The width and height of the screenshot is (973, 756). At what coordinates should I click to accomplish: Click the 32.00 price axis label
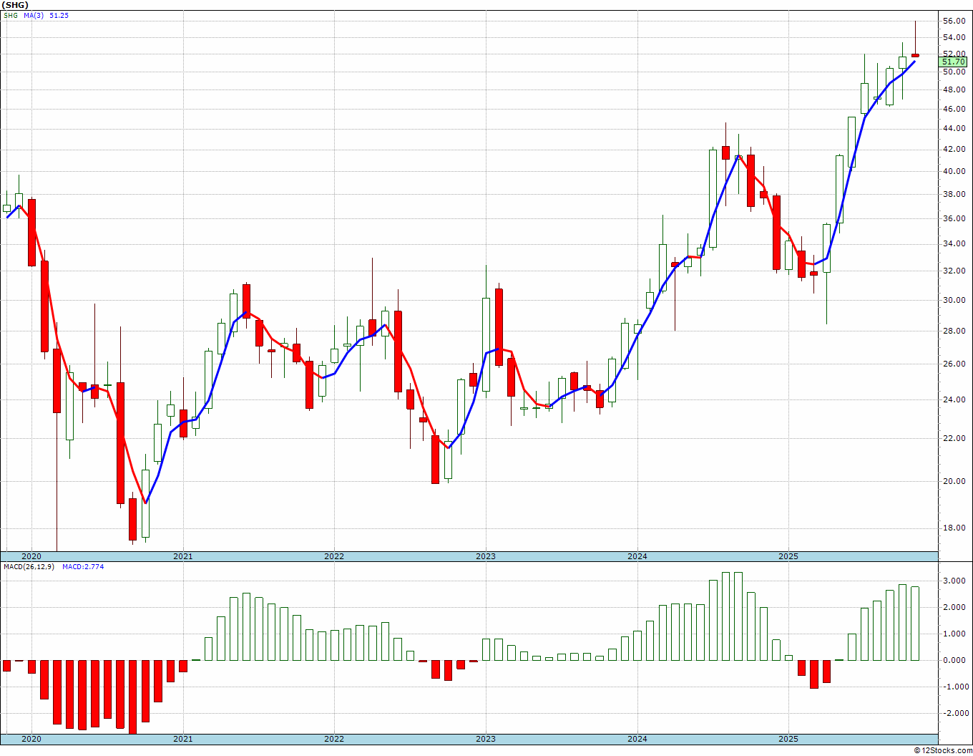tap(953, 271)
